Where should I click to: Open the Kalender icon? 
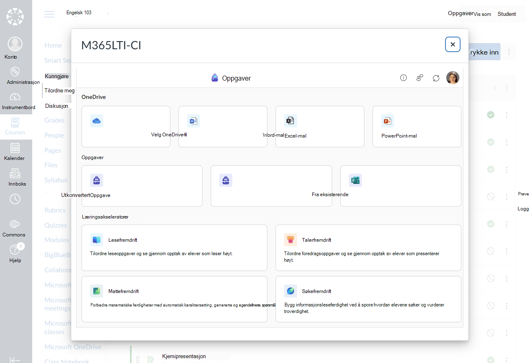[15, 147]
